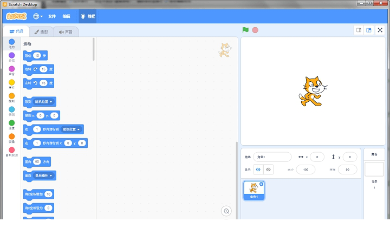Open 随机位置 dropdown in 移到 block
Image resolution: width=390 pixels, height=228 pixels.
(x=44, y=102)
